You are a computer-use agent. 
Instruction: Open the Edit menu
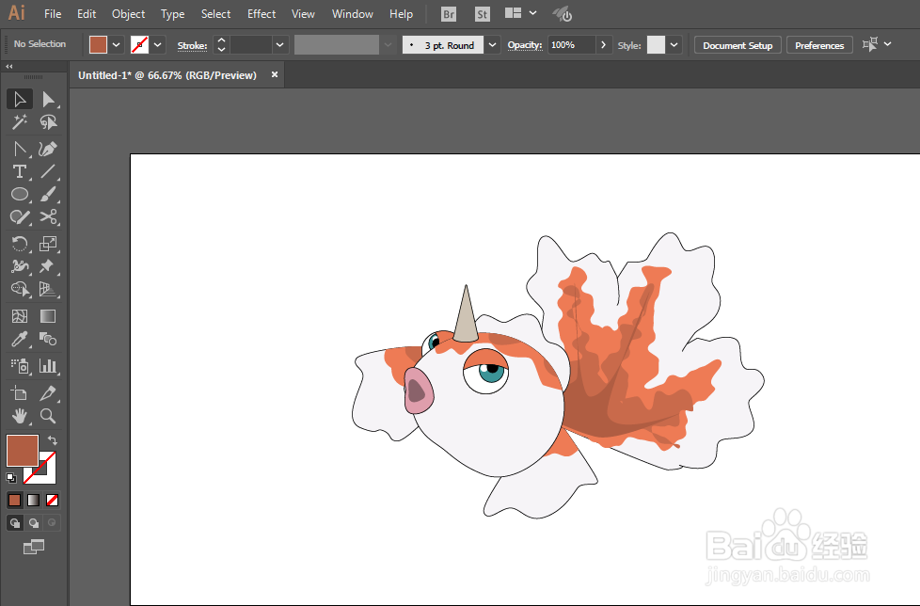click(87, 13)
